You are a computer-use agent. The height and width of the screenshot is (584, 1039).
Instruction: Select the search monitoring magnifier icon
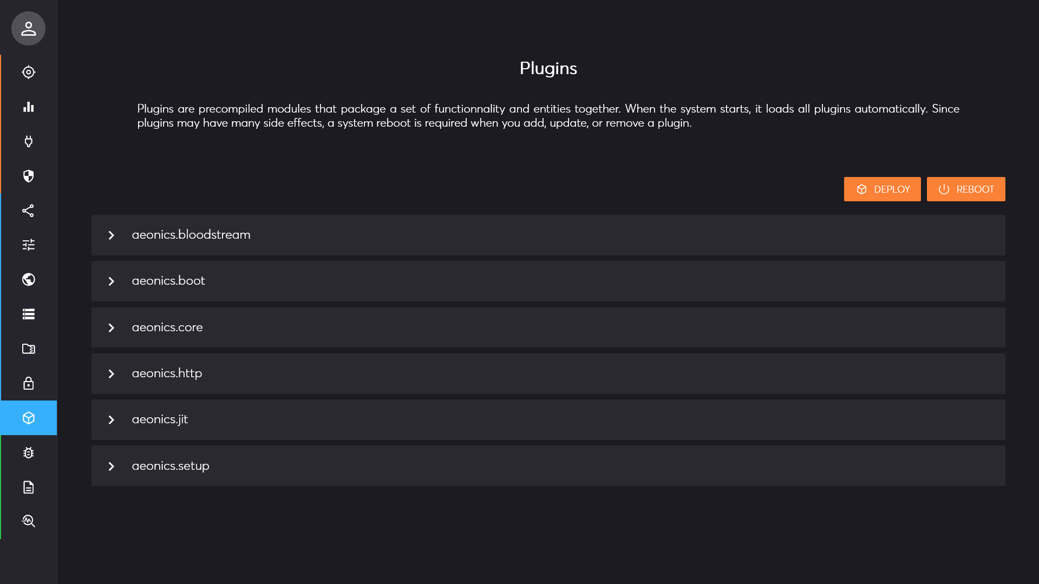point(28,521)
